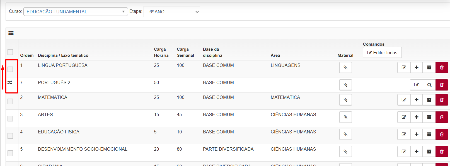The width and height of the screenshot is (450, 166).
Task: Open the Curso dropdown EDUCAÇÃO FUNDAMENTAL
Action: point(75,12)
